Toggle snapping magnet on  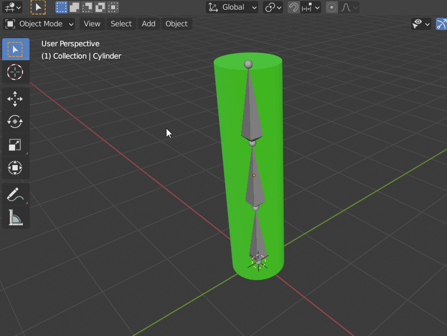pos(293,7)
